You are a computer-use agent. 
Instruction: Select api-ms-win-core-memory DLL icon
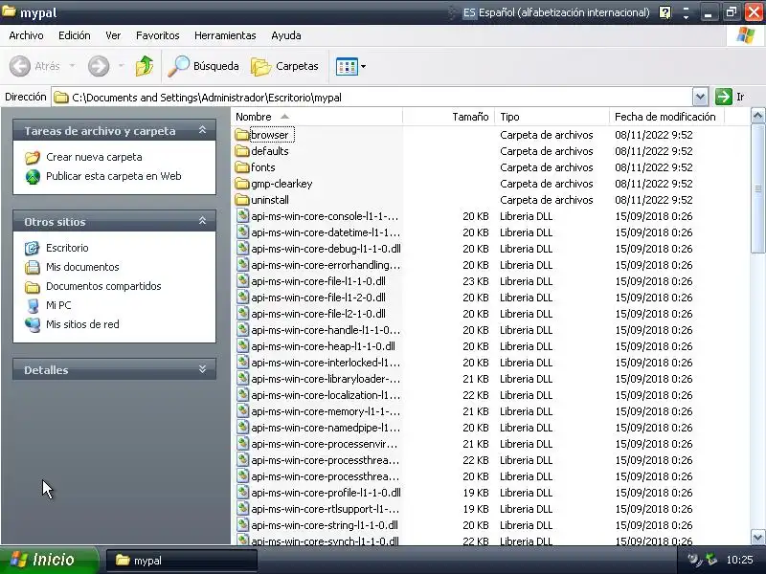[243, 411]
